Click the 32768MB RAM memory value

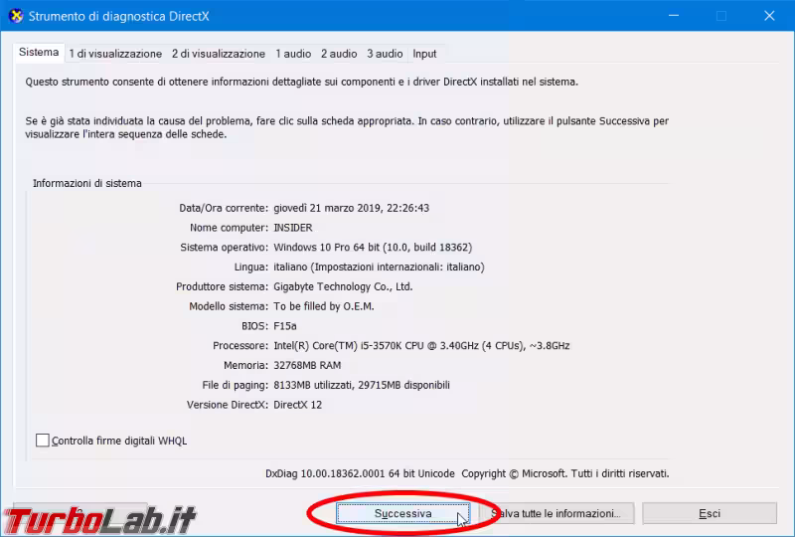(x=307, y=365)
